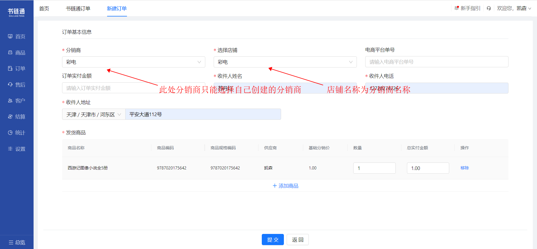Click the 基础分销价 column header
The image size is (537, 249).
coord(319,148)
